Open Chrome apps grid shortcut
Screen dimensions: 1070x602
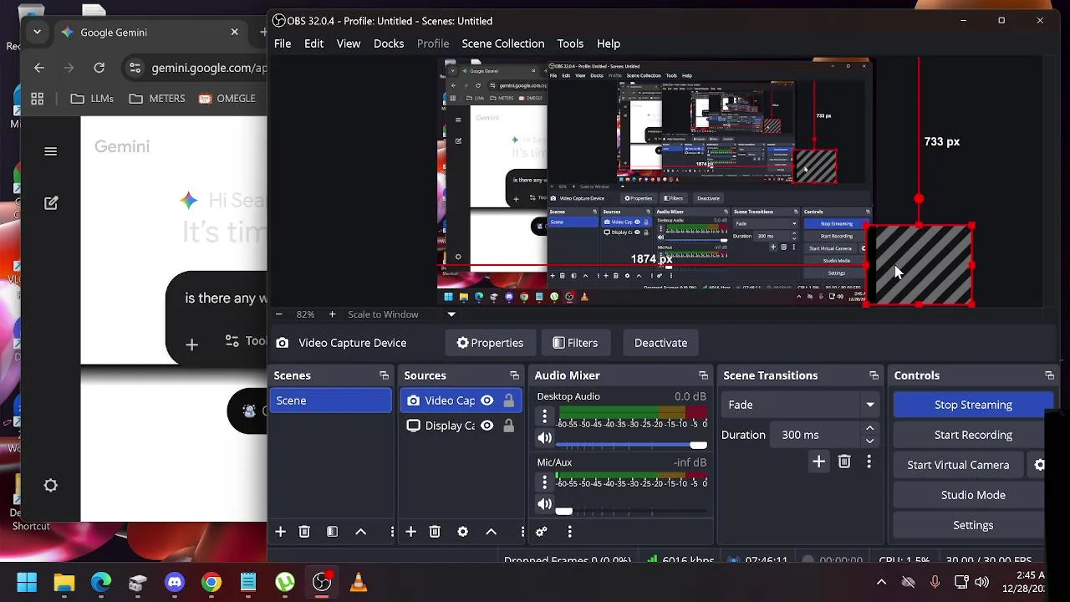coord(38,99)
